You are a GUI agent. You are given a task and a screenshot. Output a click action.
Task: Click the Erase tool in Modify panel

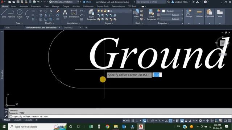[x=58, y=11]
